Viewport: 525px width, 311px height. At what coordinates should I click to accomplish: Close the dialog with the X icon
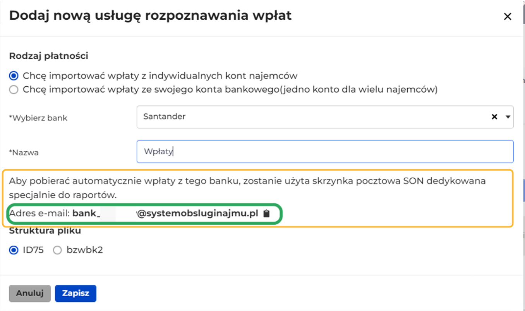click(507, 16)
